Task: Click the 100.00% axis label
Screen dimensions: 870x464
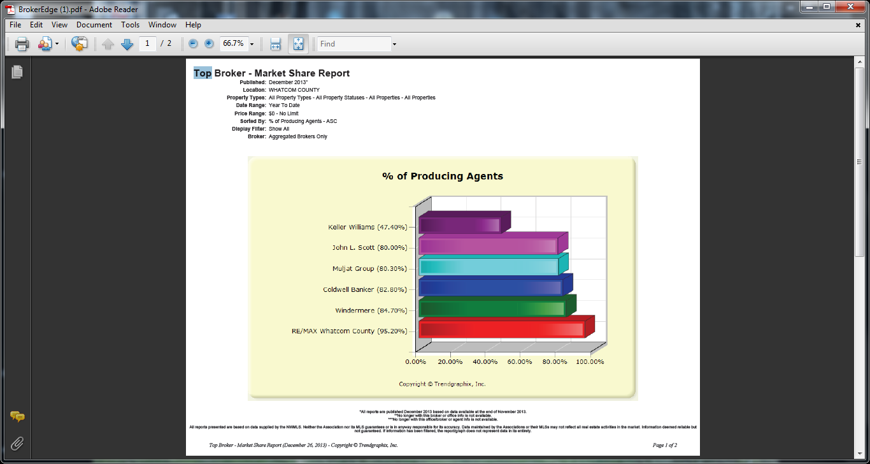Action: 590,361
